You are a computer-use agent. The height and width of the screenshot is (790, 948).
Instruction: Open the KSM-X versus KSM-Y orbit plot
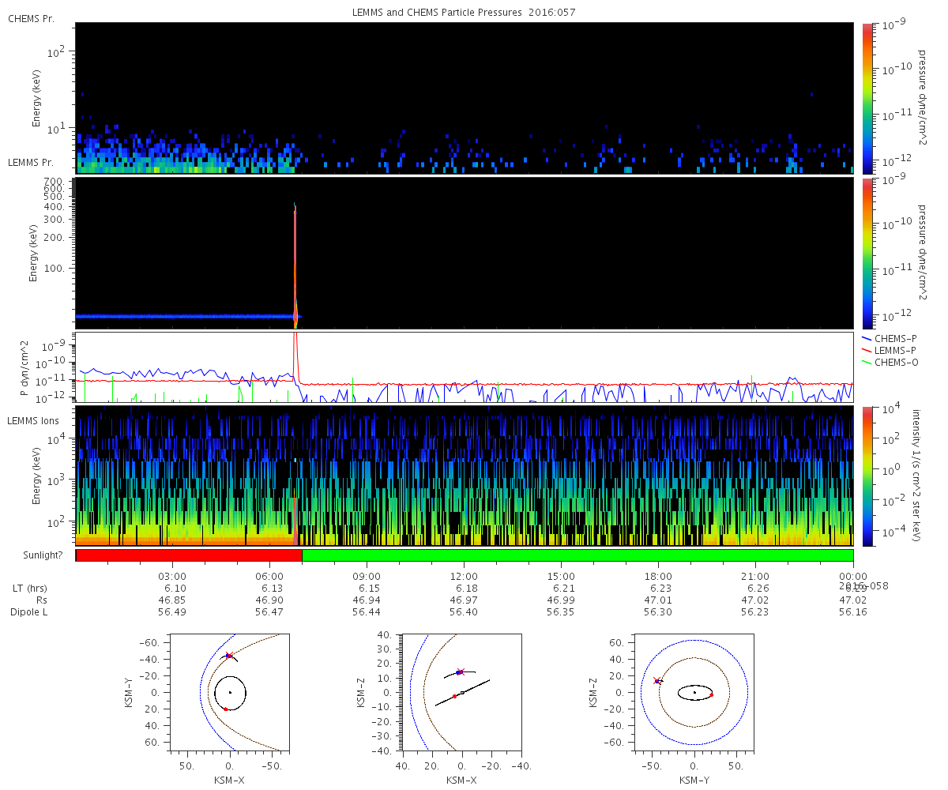coord(230,691)
